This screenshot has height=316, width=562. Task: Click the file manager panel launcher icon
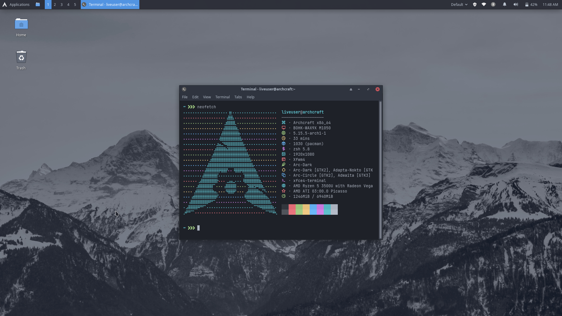pyautogui.click(x=38, y=4)
